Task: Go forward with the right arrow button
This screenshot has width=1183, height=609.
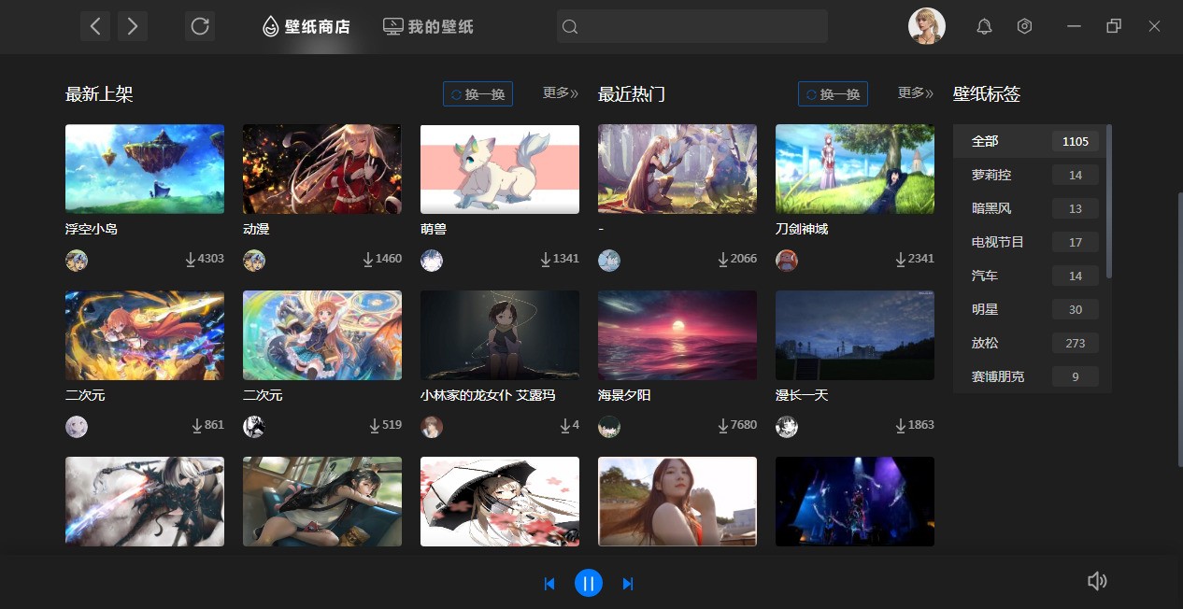Action: (133, 26)
